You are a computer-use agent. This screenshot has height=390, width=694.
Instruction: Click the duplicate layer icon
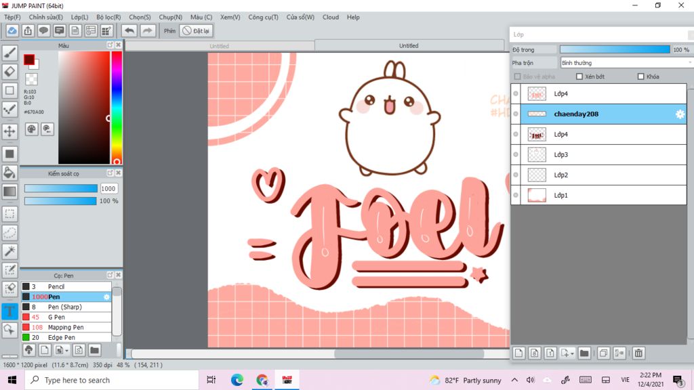point(603,353)
